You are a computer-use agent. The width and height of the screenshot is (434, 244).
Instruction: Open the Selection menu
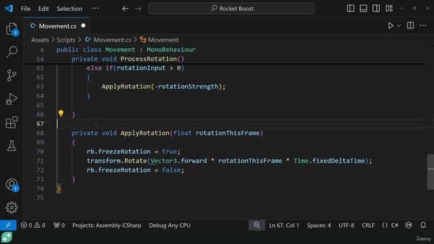coord(69,9)
